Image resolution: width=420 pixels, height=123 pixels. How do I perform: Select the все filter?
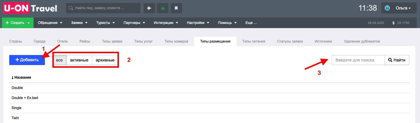(59, 60)
